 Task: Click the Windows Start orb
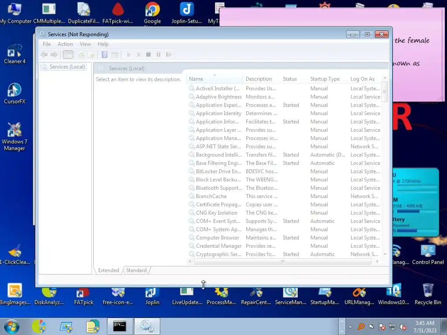[12, 326]
